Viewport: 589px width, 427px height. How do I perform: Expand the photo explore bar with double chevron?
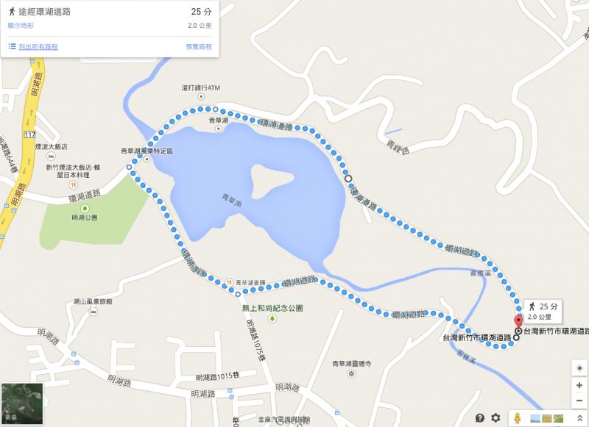pos(579,418)
